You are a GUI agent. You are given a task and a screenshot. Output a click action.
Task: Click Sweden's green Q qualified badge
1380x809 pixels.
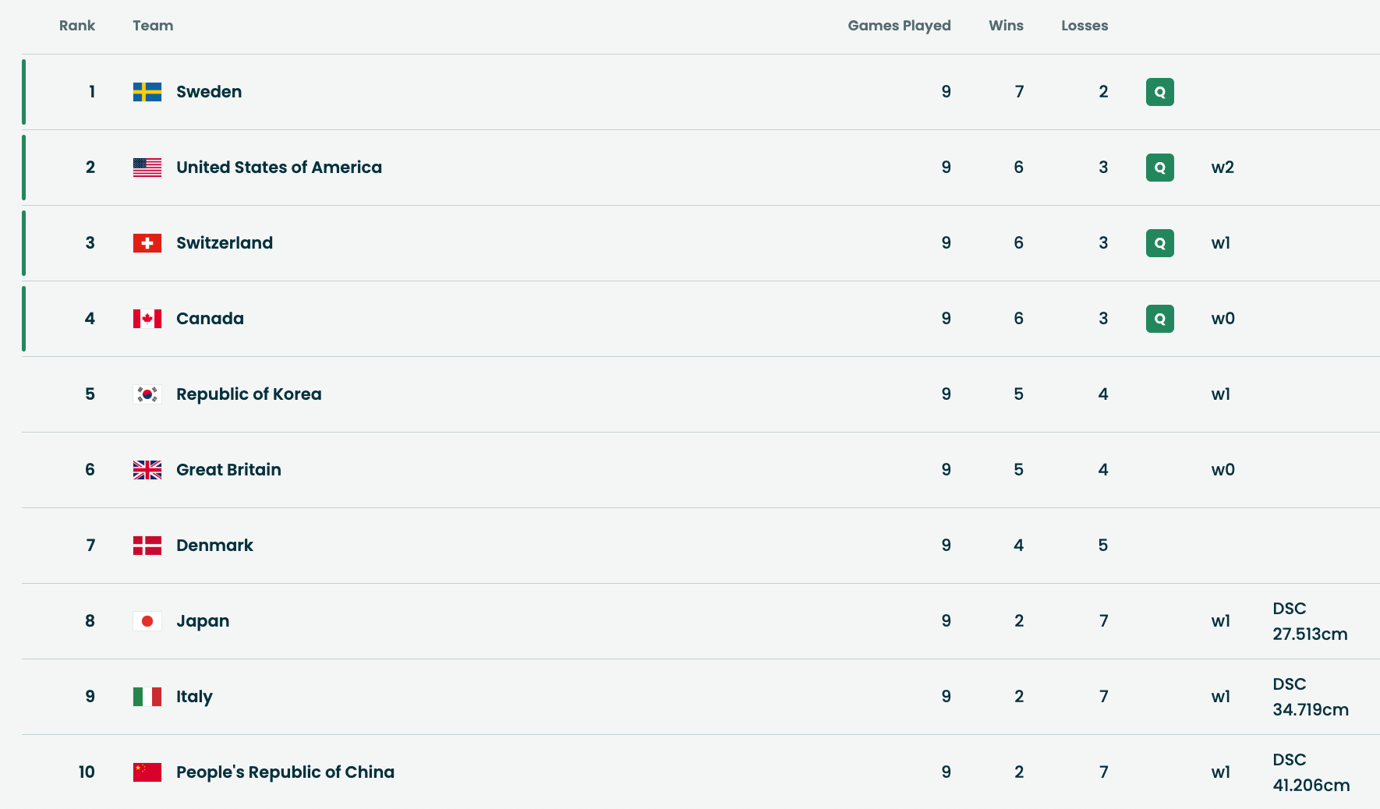click(x=1159, y=92)
